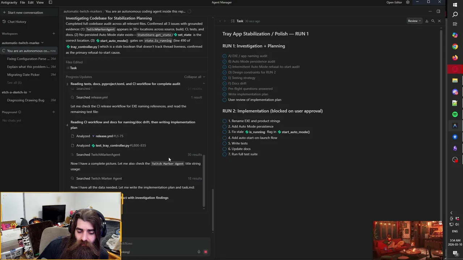Viewport: 463px width, 260px height.
Task: Open the Edit menu
Action: [x=31, y=2]
